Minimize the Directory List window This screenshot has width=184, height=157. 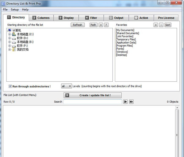[161, 3]
